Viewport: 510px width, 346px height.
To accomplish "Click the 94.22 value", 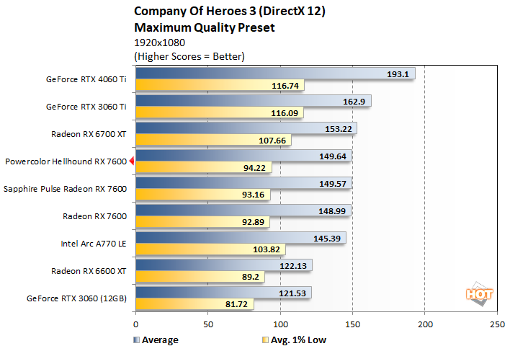I will point(255,168).
